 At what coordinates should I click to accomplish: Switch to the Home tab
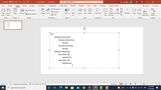(x=10, y=6)
